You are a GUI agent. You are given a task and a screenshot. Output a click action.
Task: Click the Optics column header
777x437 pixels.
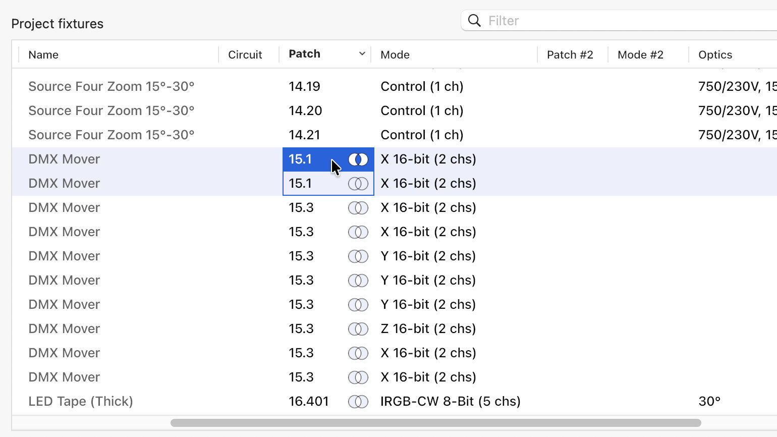[x=715, y=54]
